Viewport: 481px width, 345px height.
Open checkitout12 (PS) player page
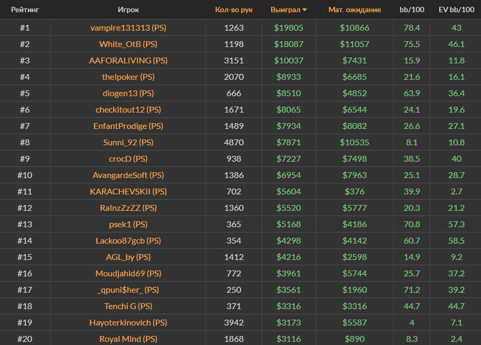[128, 109]
